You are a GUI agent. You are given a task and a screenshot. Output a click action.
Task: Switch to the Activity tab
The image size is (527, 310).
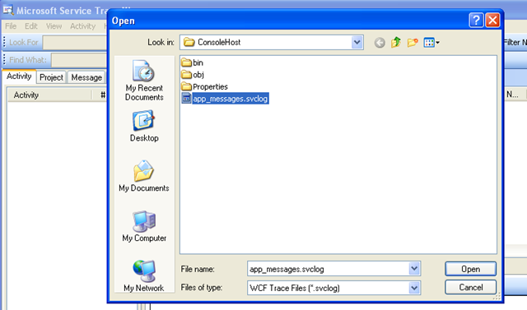click(19, 76)
